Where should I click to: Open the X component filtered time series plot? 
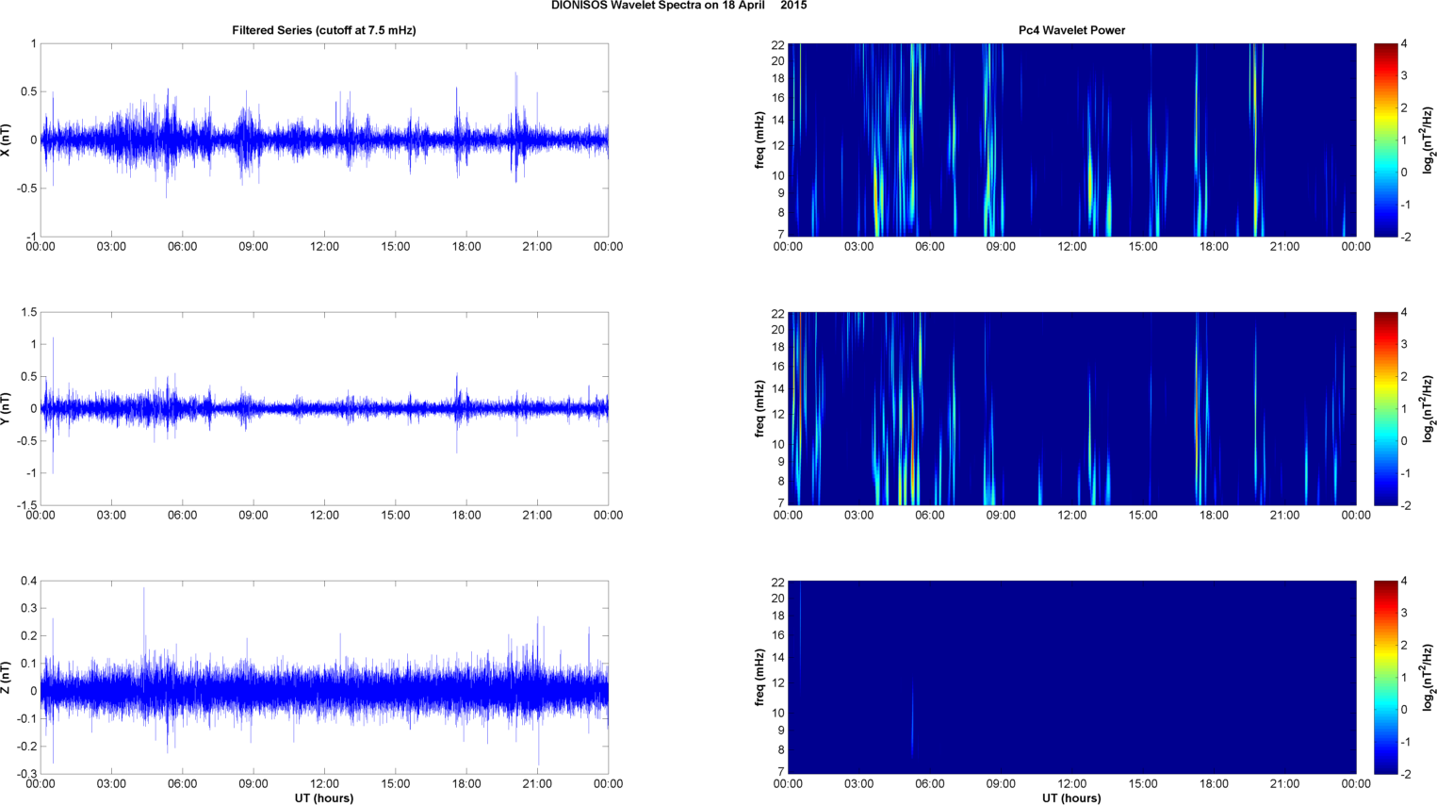click(324, 140)
